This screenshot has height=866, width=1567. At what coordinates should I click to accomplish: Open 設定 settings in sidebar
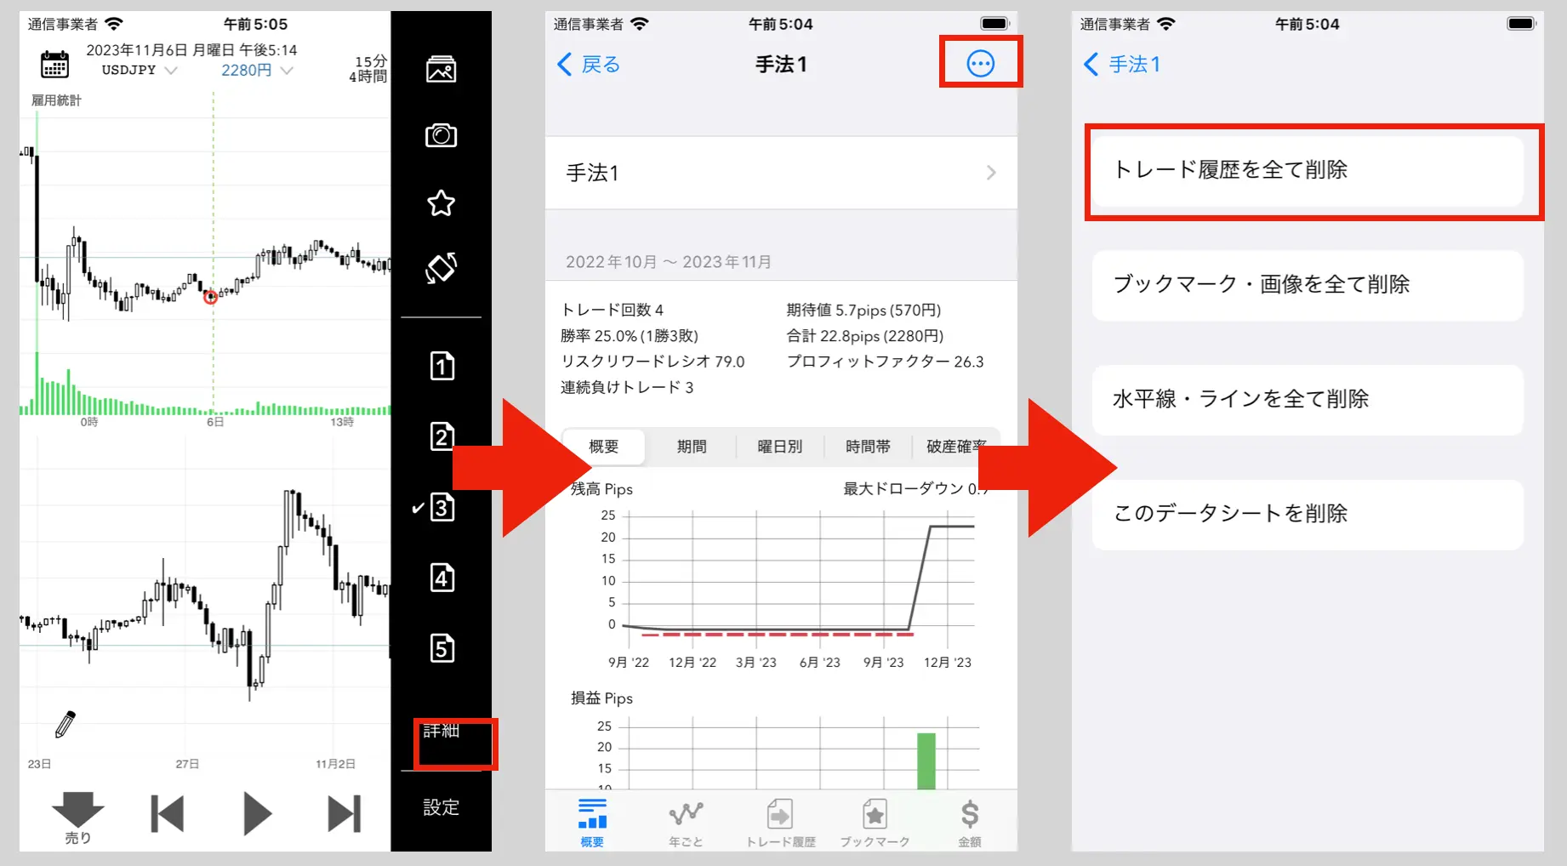(442, 807)
